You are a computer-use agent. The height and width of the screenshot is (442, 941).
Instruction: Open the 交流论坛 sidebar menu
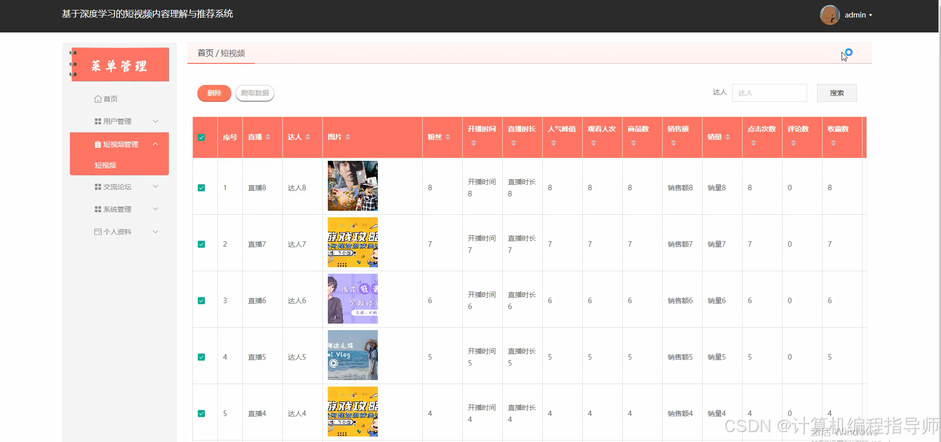[119, 187]
